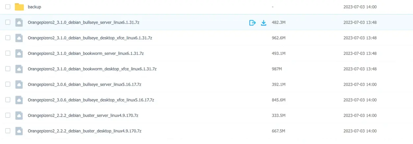Click file icon of 3.0.6 bullseye desktop xfce archive
Screen dimensions: 413x144
click(19, 100)
